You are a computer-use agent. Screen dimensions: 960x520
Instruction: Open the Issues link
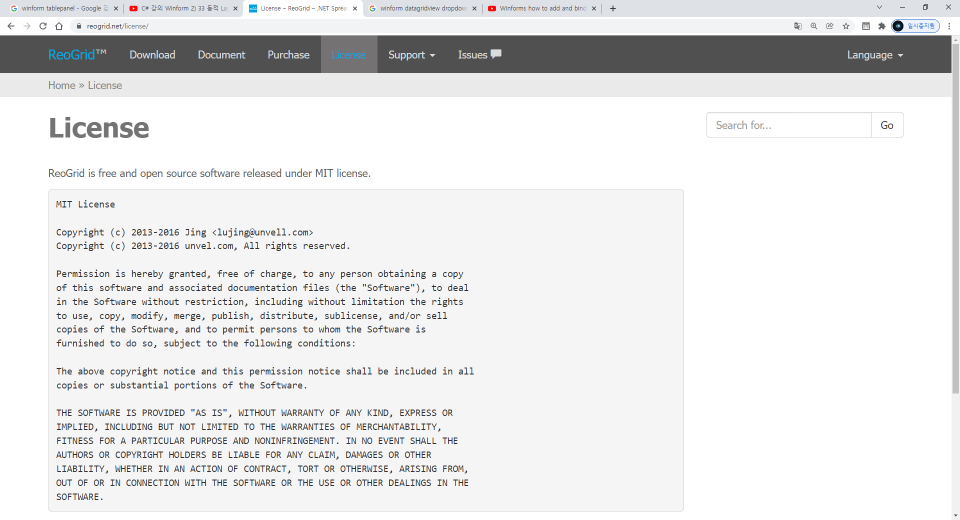pos(479,54)
